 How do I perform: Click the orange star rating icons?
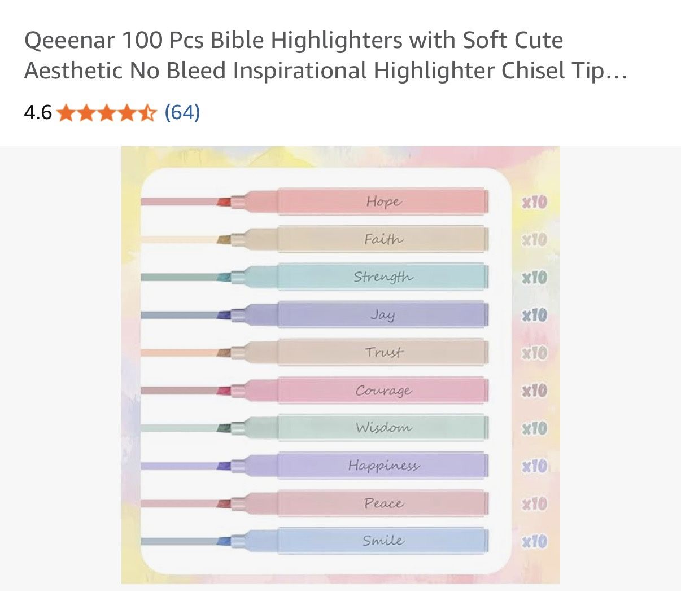pyautogui.click(x=106, y=113)
